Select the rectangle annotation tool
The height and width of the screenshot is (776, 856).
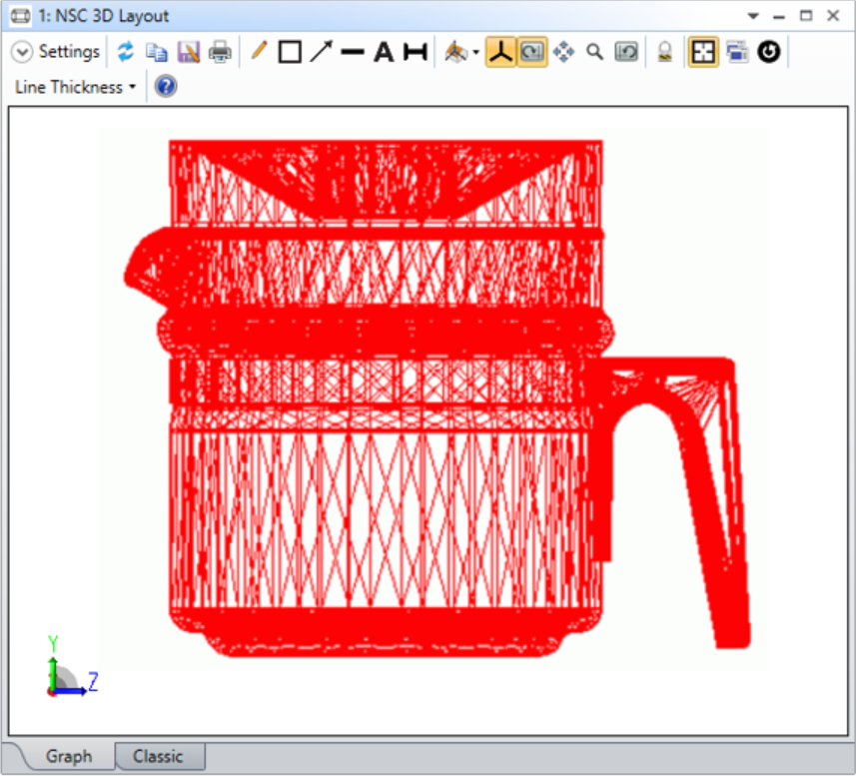click(289, 51)
